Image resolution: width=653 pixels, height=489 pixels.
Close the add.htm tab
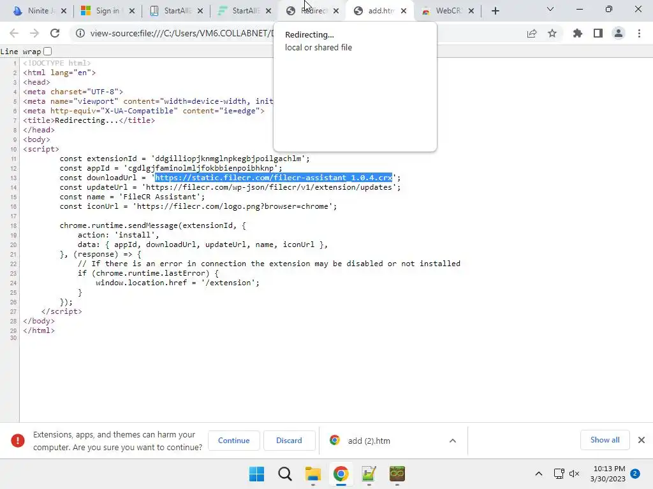(x=404, y=11)
